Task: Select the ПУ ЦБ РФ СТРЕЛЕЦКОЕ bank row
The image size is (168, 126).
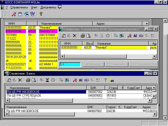Action: pos(79,96)
